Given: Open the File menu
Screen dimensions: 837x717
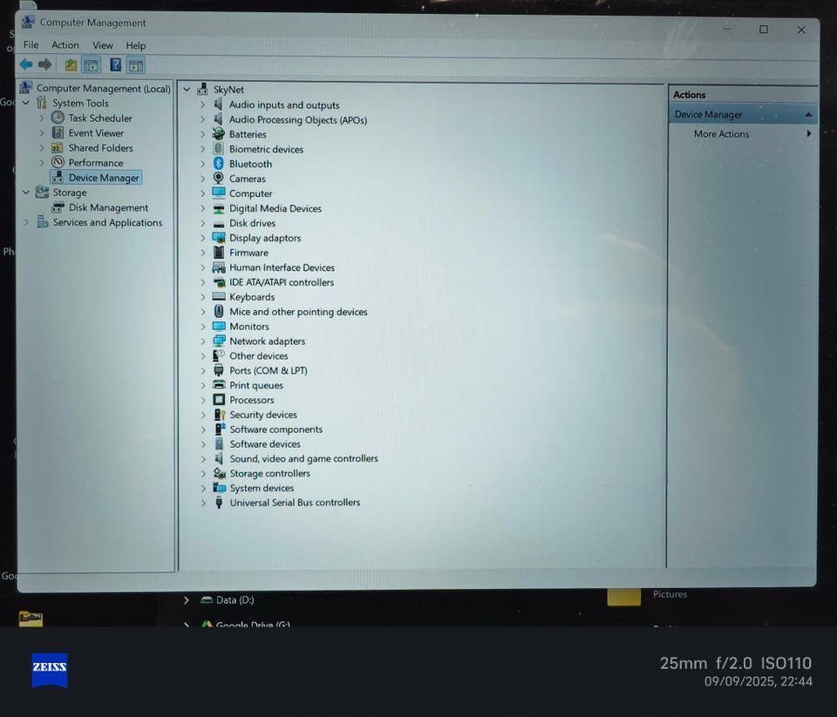Looking at the screenshot, I should 31,44.
